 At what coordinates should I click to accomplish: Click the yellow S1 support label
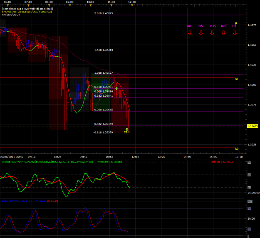(236, 79)
